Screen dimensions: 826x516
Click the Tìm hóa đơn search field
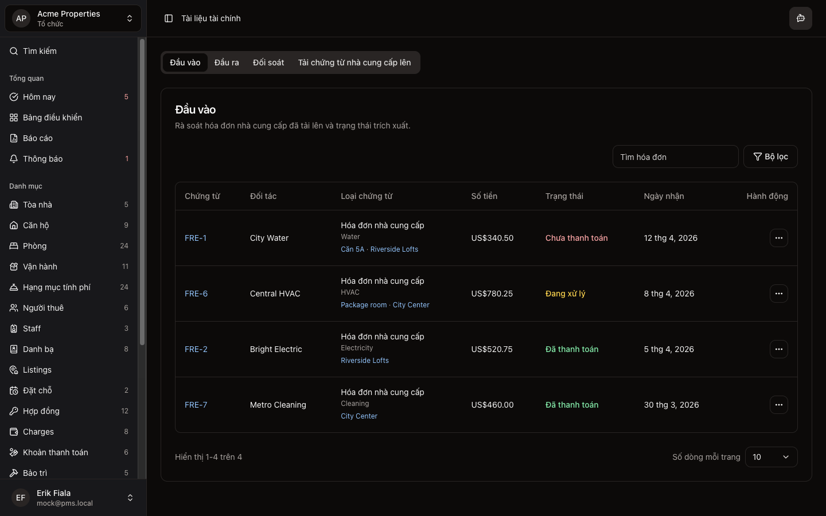click(675, 157)
